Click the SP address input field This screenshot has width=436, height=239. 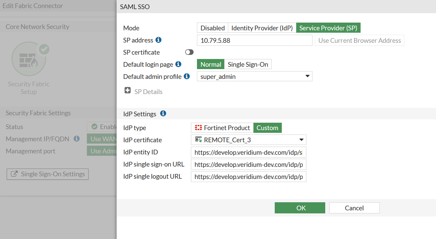(255, 40)
